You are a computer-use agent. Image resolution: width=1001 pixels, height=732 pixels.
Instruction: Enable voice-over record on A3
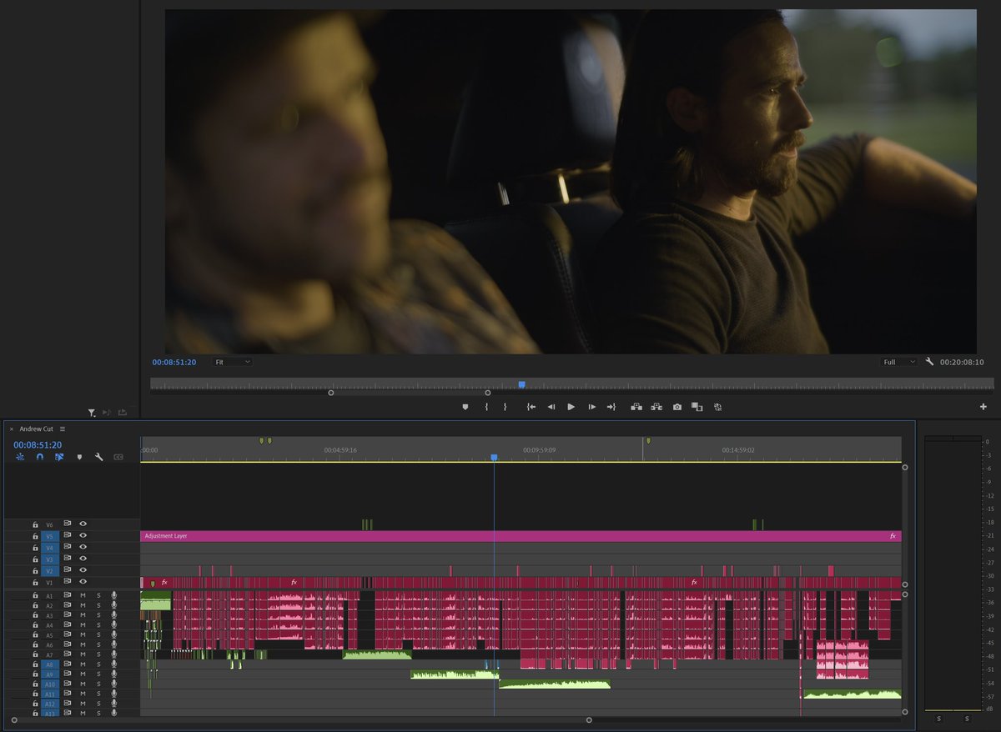click(x=113, y=615)
